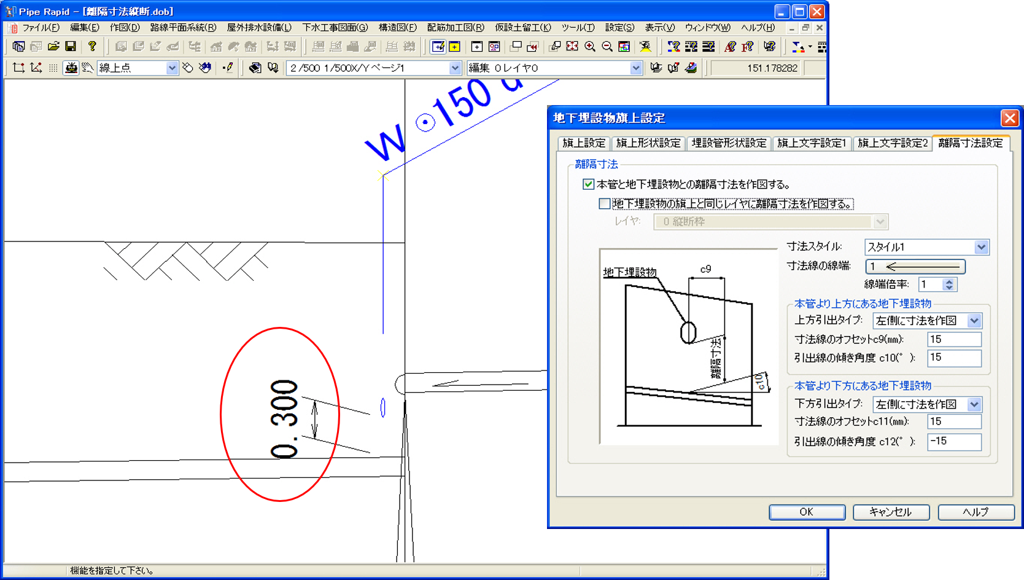This screenshot has width=1024, height=580.
Task: Increase 線端倍率 with the spinner up arrow
Action: point(949,281)
